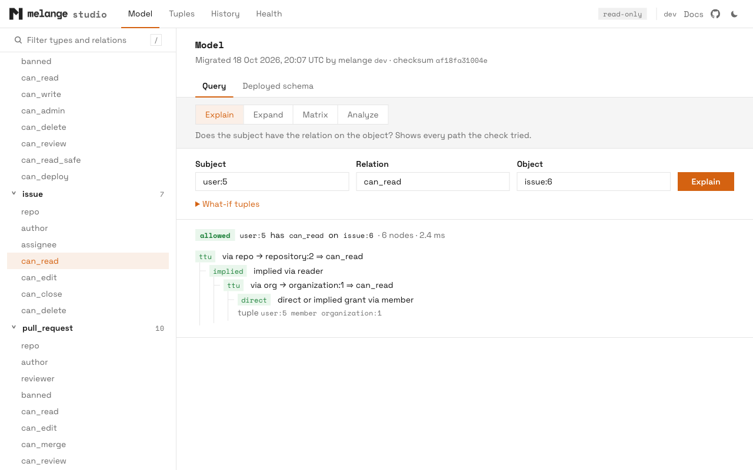Select the highlighted can_read under issue

click(88, 261)
